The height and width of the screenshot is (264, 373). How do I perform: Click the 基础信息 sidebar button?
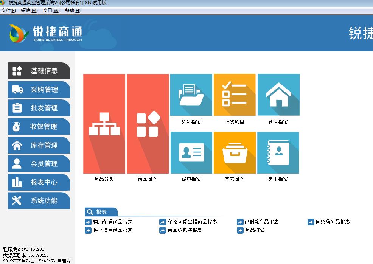pos(39,71)
